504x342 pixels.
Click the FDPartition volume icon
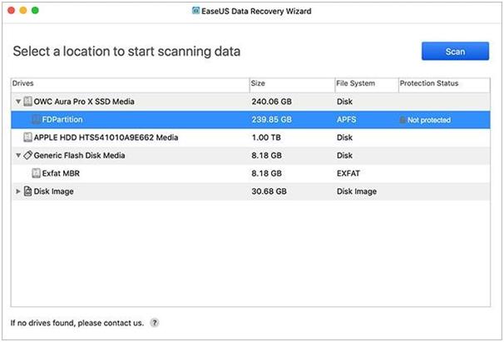pyautogui.click(x=36, y=119)
